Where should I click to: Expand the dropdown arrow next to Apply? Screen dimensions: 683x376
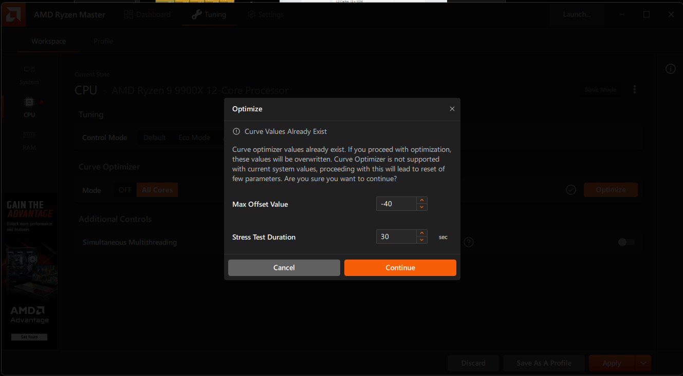pos(643,363)
